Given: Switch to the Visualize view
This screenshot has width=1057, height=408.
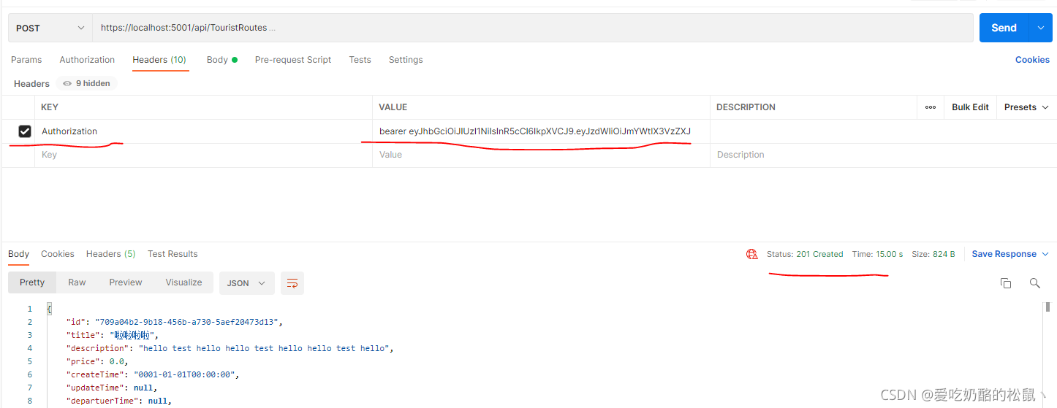Looking at the screenshot, I should pos(183,282).
